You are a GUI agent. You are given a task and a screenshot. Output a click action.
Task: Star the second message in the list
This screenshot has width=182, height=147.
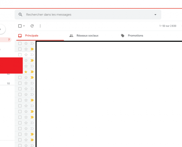(x=26, y=49)
